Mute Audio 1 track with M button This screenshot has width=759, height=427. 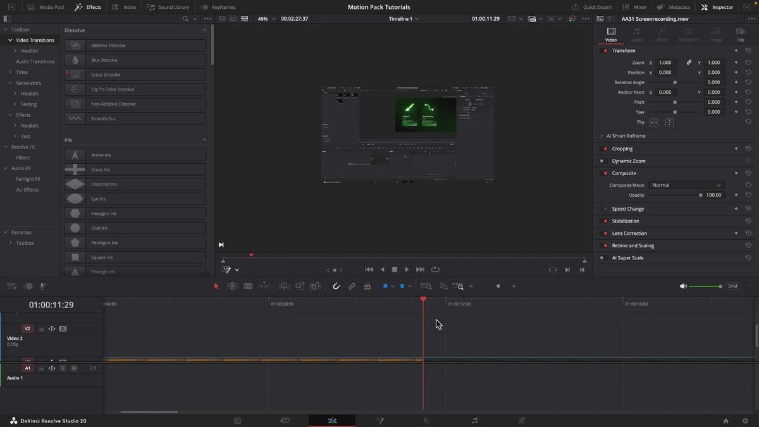[73, 368]
